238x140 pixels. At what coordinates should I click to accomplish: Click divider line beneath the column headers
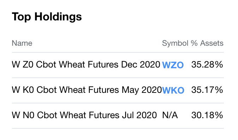[118, 52]
